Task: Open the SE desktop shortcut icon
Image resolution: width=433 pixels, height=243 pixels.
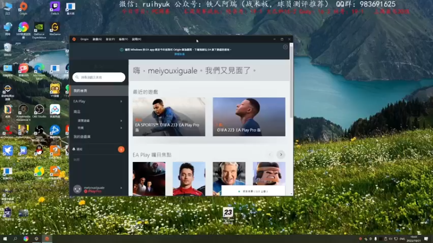Action: coord(8,214)
